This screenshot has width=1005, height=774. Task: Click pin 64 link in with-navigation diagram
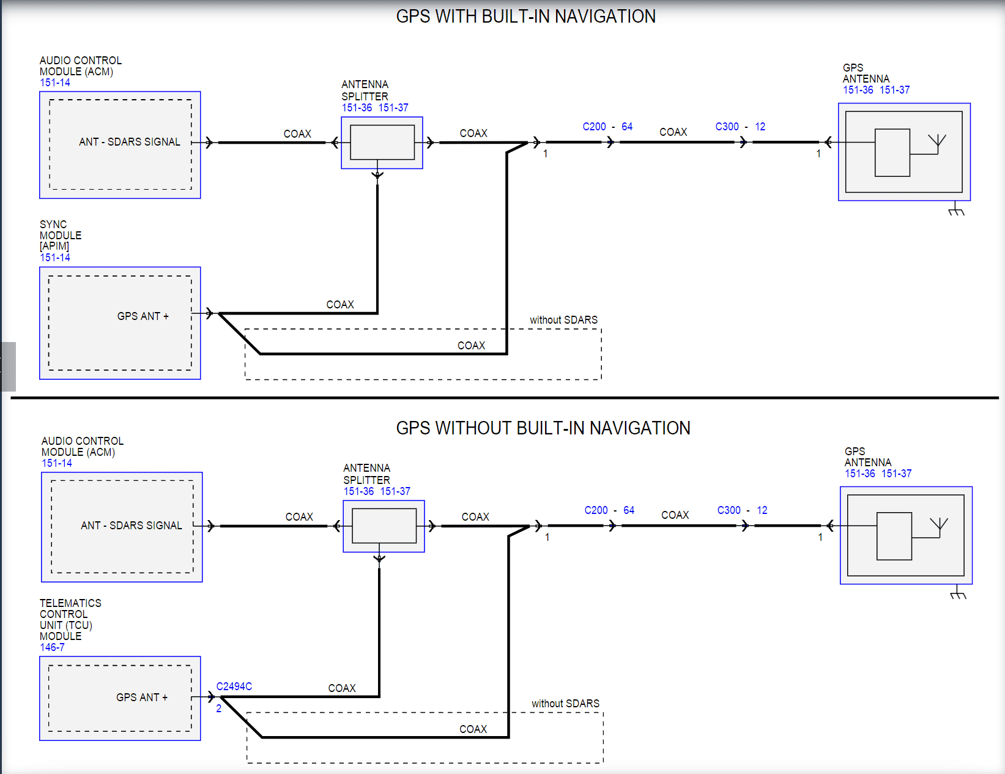627,127
